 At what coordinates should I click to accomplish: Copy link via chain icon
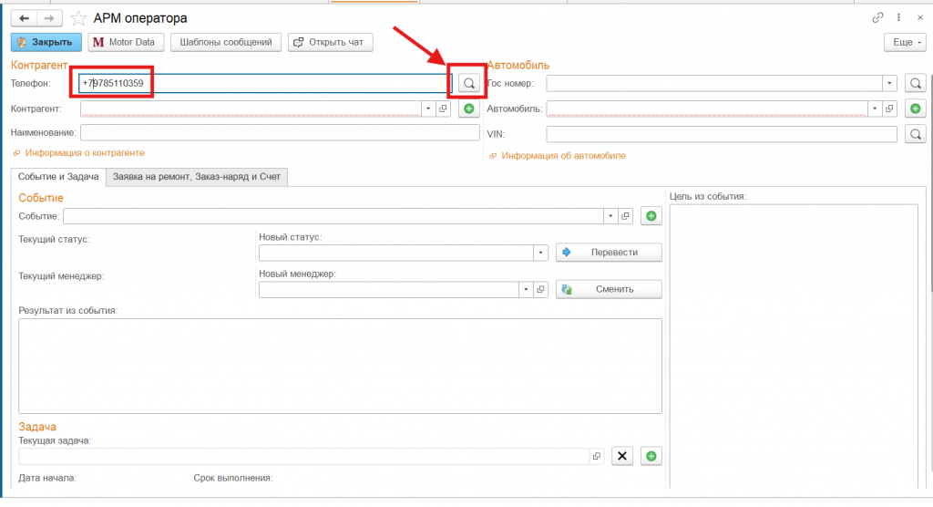878,17
